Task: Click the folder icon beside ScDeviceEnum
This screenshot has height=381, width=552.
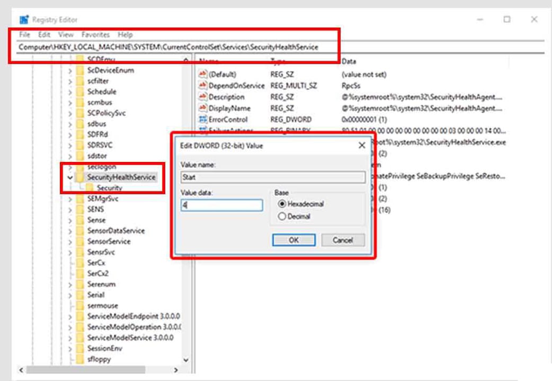Action: [x=81, y=70]
